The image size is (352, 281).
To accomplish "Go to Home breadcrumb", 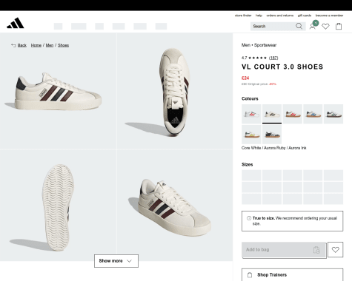I will pyautogui.click(x=36, y=45).
